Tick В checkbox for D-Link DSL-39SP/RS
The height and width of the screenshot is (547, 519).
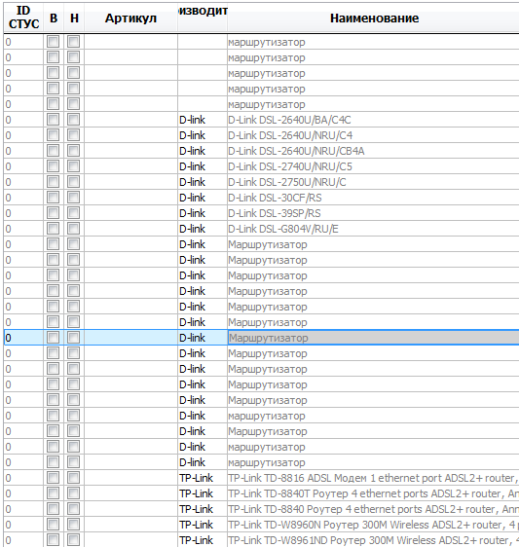pos(53,213)
